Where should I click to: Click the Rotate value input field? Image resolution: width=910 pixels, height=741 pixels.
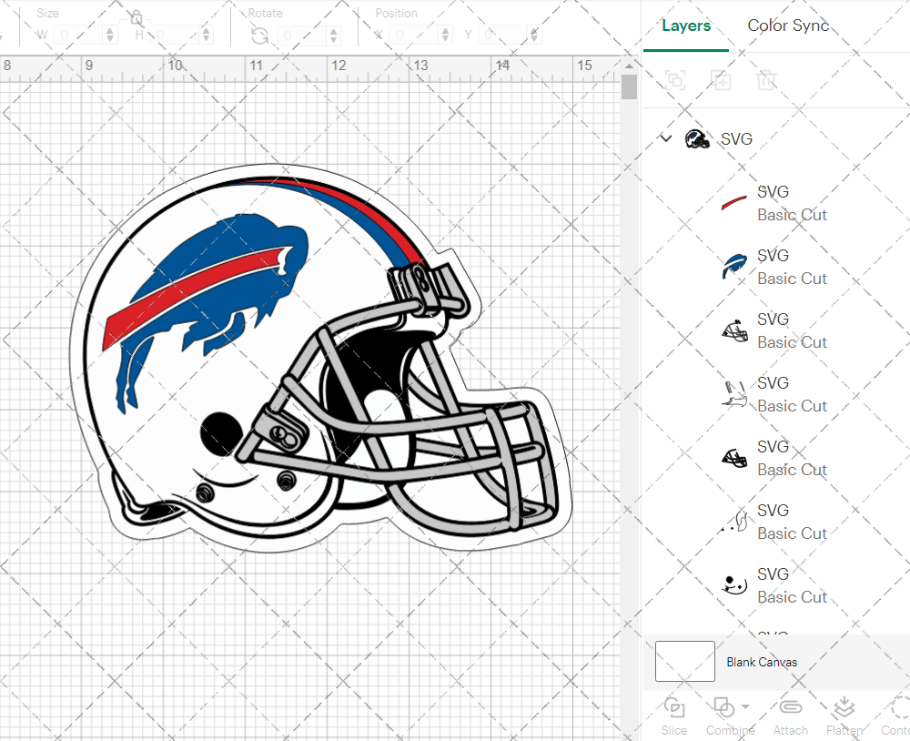pos(302,36)
